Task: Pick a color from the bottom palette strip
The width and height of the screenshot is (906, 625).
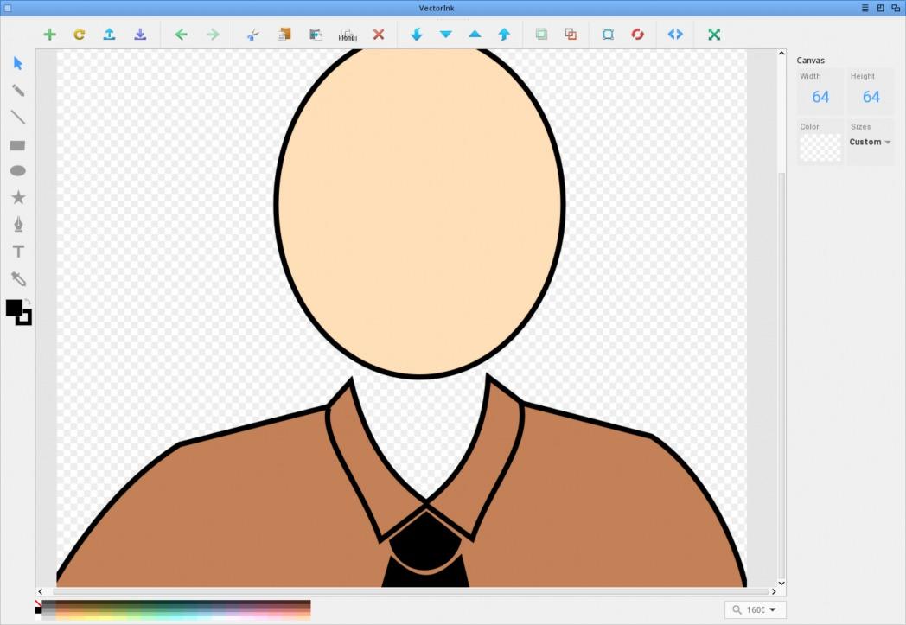Action: [176, 610]
